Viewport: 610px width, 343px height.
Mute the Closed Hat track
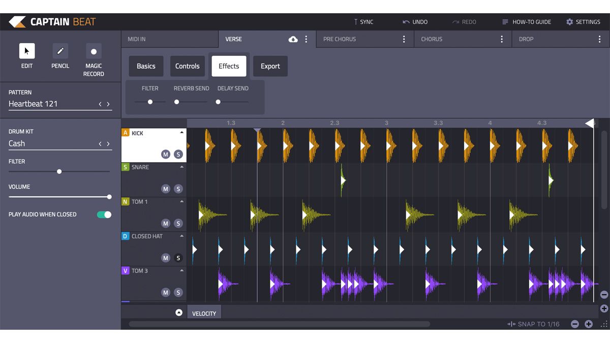(x=166, y=258)
